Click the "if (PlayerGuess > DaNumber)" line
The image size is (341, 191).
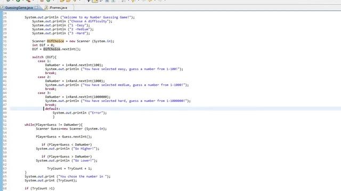[67, 157]
